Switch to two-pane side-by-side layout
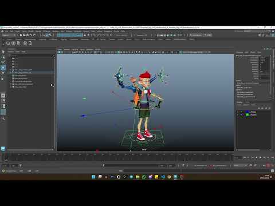Viewport: 275px width, 206px height. pos(3,106)
